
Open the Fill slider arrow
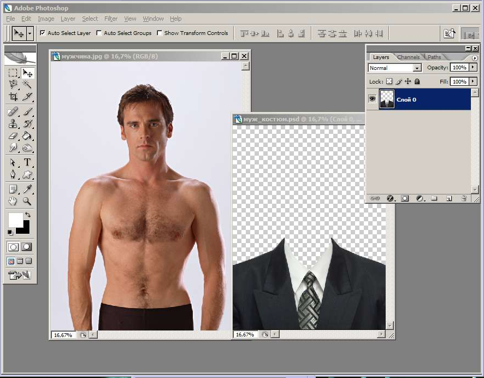[473, 81]
